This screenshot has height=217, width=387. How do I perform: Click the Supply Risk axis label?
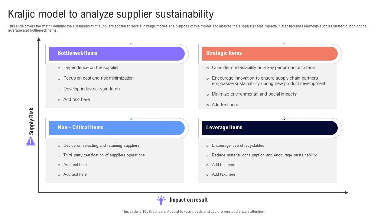tap(31, 121)
